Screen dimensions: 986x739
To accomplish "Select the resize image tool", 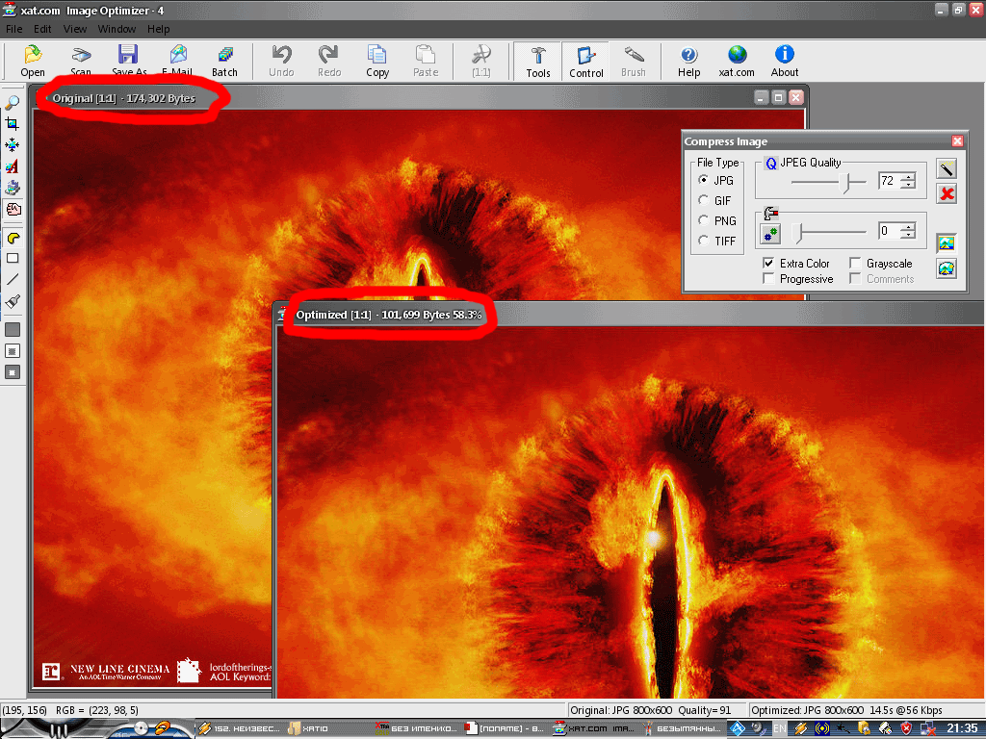I will [12, 145].
